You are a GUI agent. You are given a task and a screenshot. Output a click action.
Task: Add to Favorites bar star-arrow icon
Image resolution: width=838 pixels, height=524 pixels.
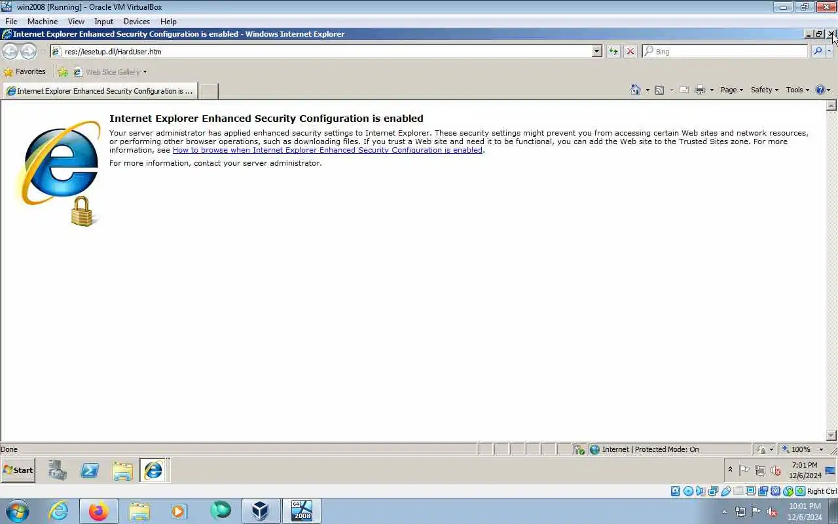(x=63, y=72)
